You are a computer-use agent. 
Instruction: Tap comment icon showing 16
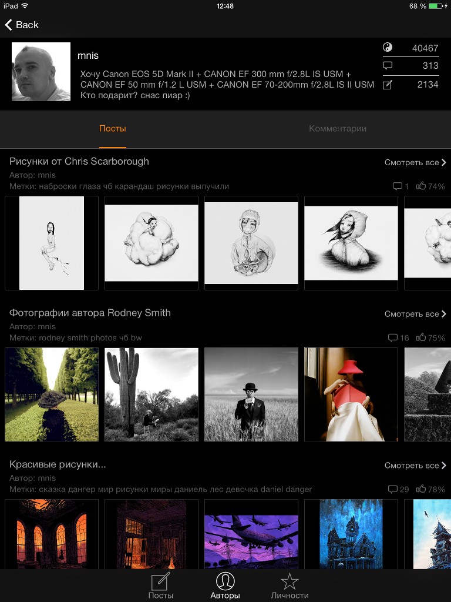[392, 338]
